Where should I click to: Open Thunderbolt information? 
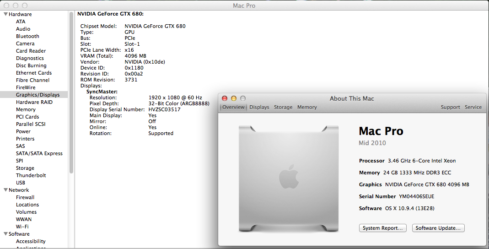pyautogui.click(x=31, y=175)
